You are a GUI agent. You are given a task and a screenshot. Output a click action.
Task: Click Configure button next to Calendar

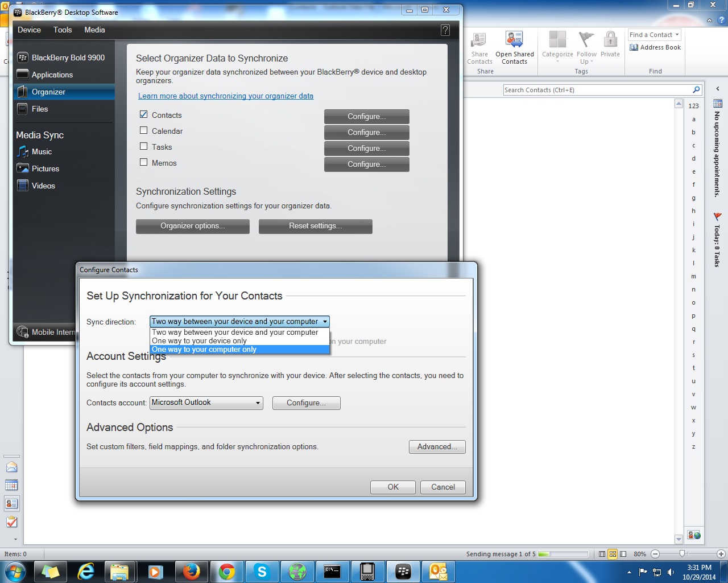click(x=367, y=132)
